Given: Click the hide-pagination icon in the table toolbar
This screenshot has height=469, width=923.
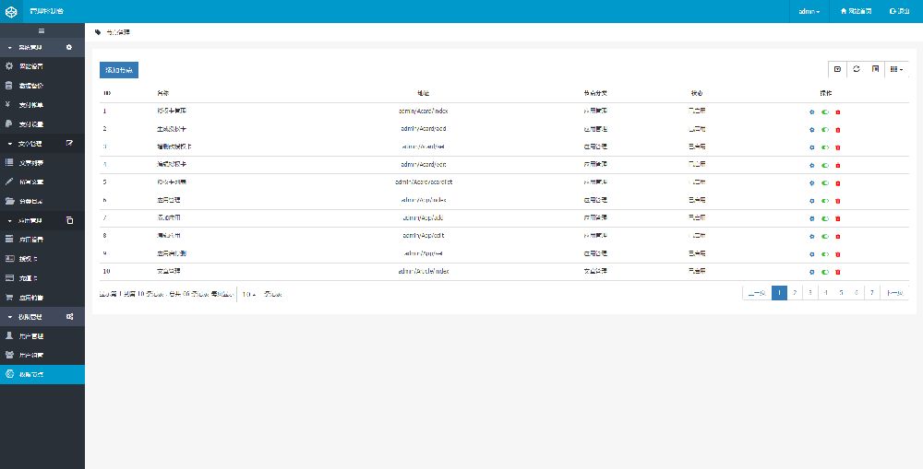Looking at the screenshot, I should pyautogui.click(x=838, y=69).
